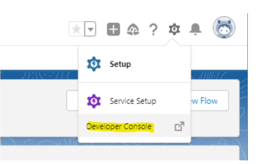Toggle the Setup gear menu in header
Screen dimensions: 261x164
coord(174,30)
